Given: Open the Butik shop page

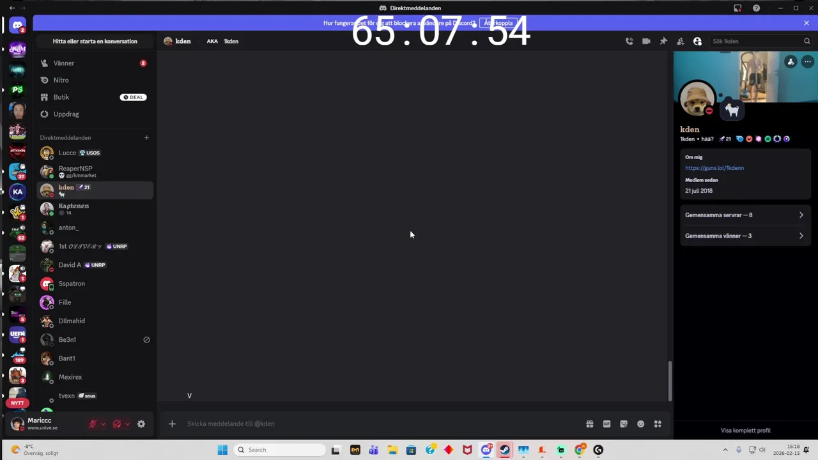Looking at the screenshot, I should click(x=95, y=97).
